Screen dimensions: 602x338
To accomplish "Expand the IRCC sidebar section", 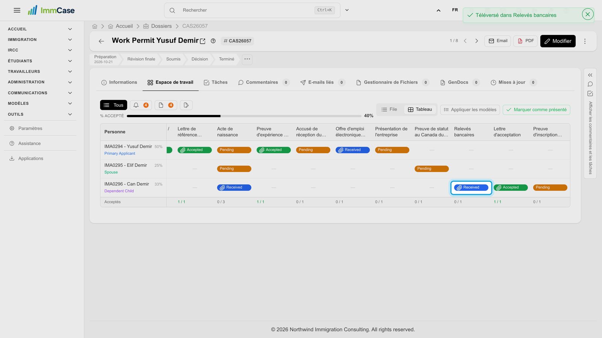I will tap(40, 50).
